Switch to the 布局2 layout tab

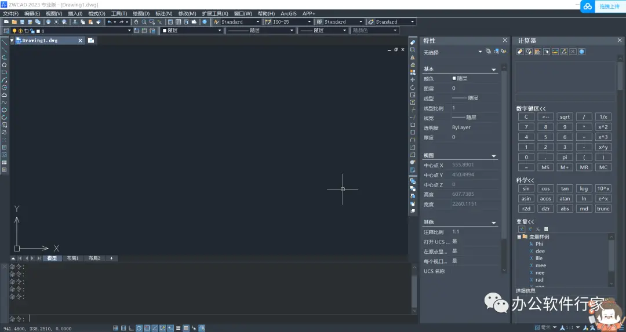click(x=94, y=258)
